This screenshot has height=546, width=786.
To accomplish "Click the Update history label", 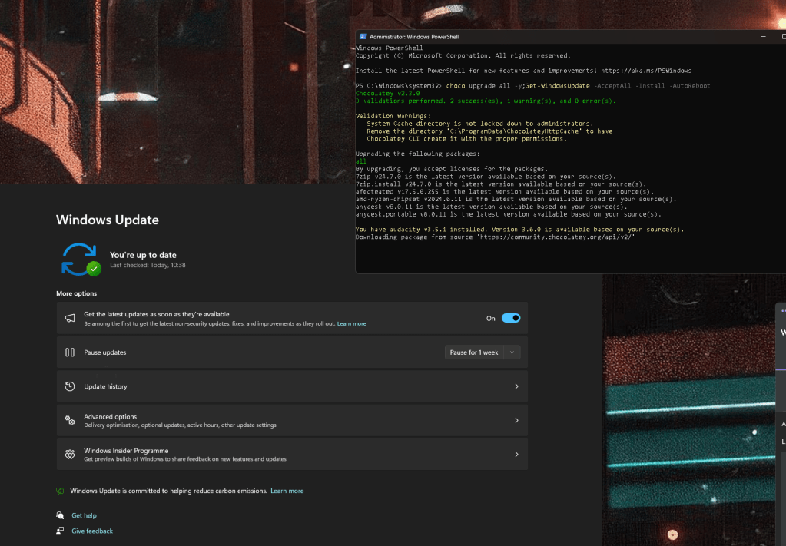I will coord(105,386).
